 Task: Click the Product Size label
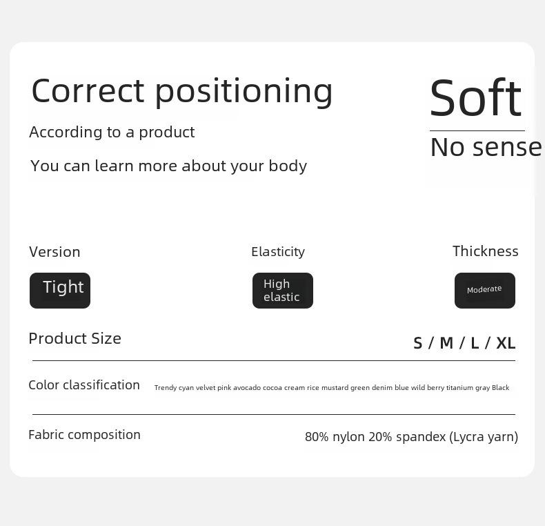[x=75, y=338]
